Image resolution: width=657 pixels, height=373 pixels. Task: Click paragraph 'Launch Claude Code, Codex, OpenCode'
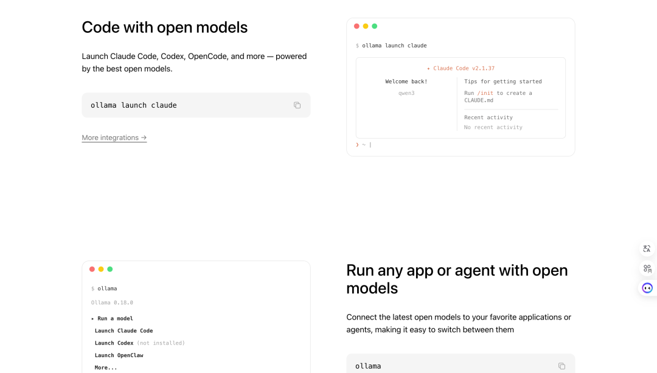pyautogui.click(x=195, y=63)
